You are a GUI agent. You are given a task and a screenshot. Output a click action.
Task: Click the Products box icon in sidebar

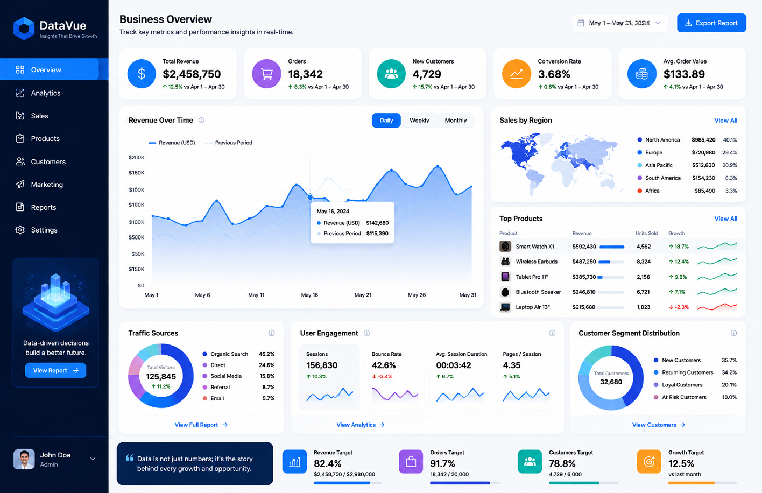coord(20,138)
